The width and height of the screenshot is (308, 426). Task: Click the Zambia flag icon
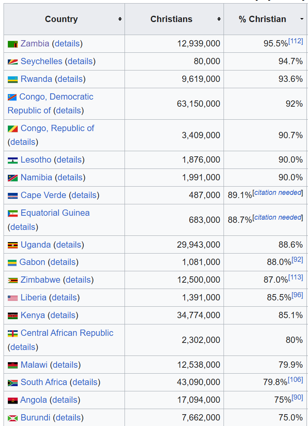point(13,44)
